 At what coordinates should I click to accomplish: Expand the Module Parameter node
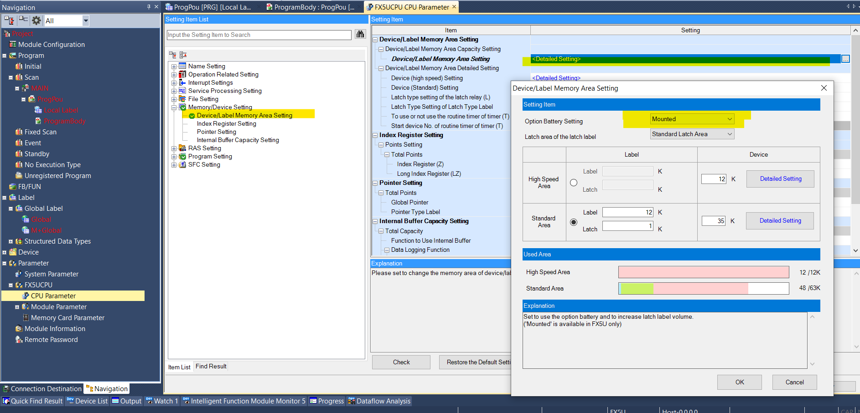pyautogui.click(x=17, y=307)
